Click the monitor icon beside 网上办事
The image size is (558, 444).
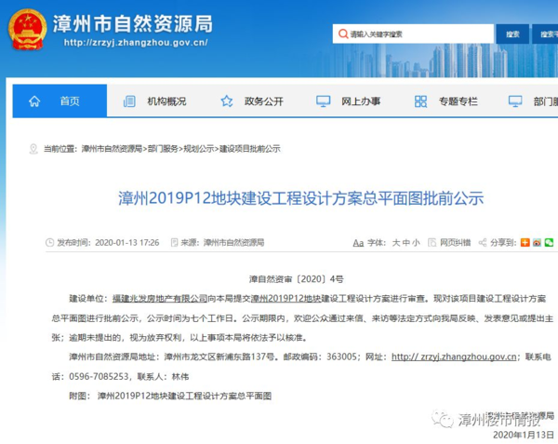(323, 101)
